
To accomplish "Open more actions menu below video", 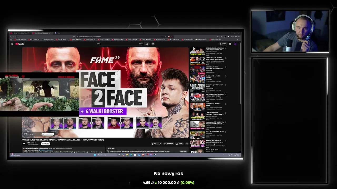I will [x=187, y=144].
